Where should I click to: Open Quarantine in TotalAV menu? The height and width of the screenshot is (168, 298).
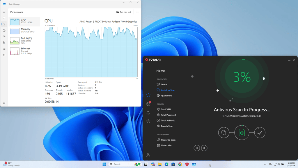[x=164, y=96]
